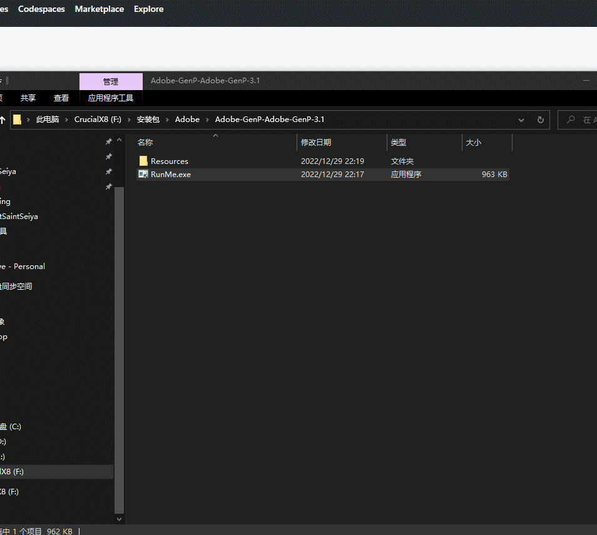Viewport: 597px width, 535px height.
Task: Click the 963 KB size cell
Action: pos(494,175)
